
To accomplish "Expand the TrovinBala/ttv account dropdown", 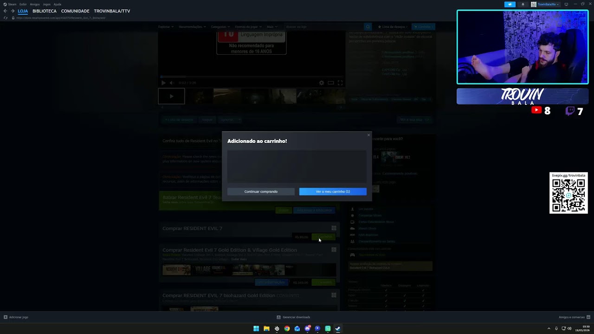I will point(545,4).
